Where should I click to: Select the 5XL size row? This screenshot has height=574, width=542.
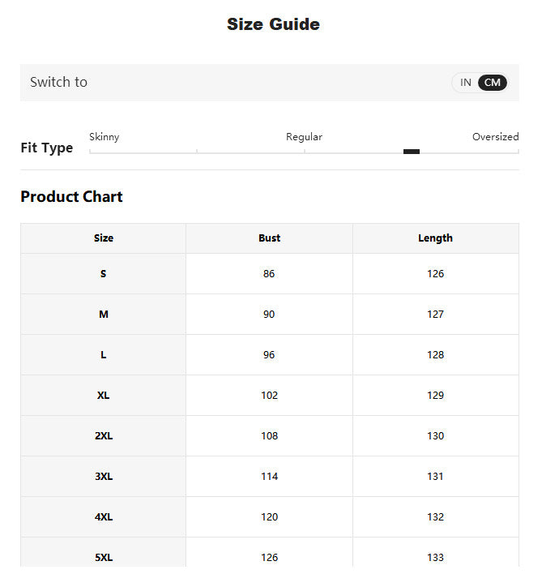click(270, 555)
